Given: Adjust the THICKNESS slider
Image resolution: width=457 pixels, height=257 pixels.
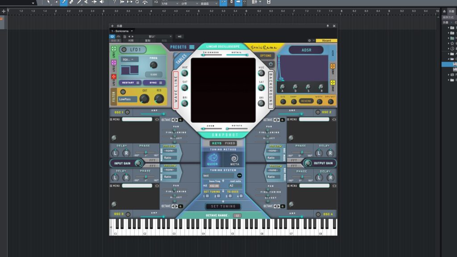Looking at the screenshot, I should click(211, 55).
